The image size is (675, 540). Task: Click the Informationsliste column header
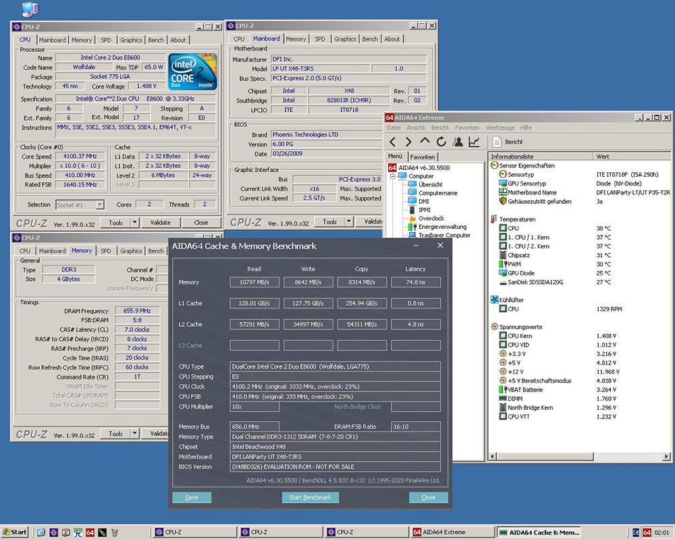[x=540, y=157]
